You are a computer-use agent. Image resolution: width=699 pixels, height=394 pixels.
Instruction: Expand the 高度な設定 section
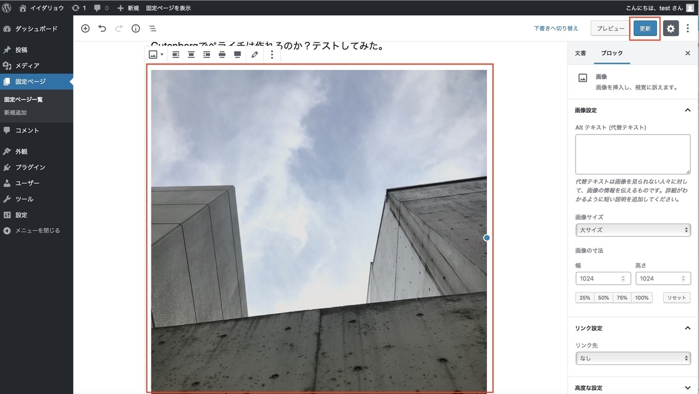point(633,388)
